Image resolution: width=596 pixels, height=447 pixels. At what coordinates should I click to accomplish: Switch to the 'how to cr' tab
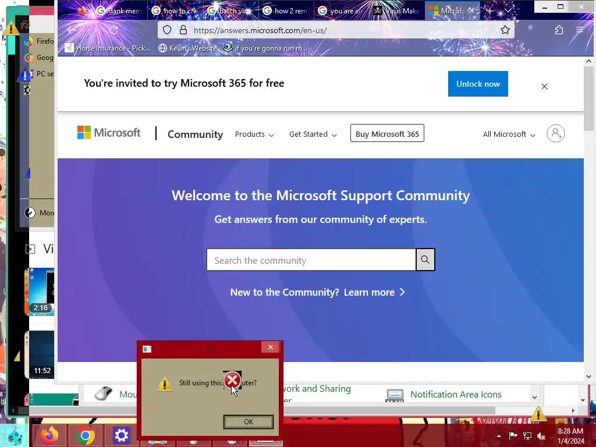[175, 10]
